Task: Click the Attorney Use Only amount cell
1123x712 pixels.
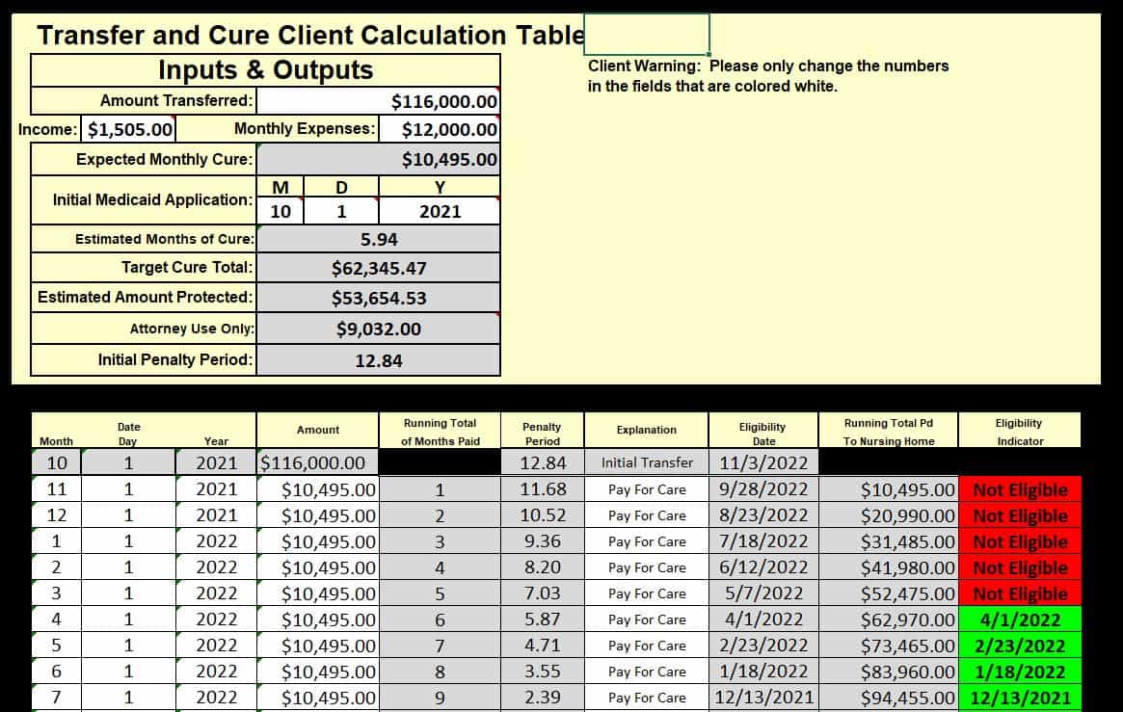Action: [379, 329]
